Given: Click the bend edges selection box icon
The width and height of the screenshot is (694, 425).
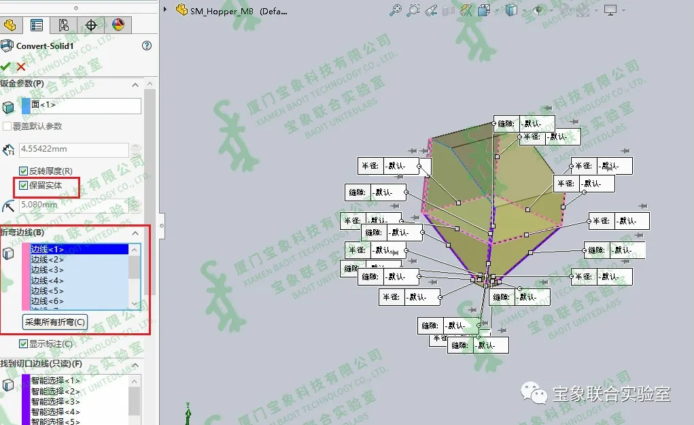Looking at the screenshot, I should click(x=8, y=254).
